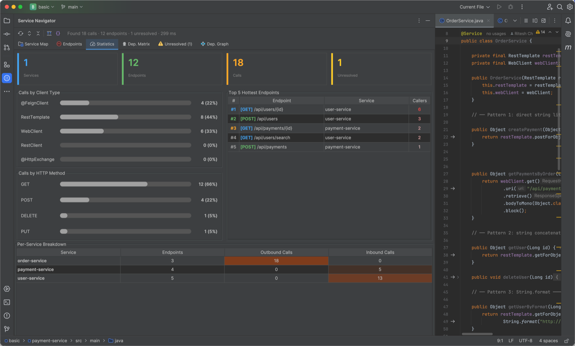Image resolution: width=575 pixels, height=346 pixels.
Task: Go to previous highlighted problem arrow
Action: point(550,32)
